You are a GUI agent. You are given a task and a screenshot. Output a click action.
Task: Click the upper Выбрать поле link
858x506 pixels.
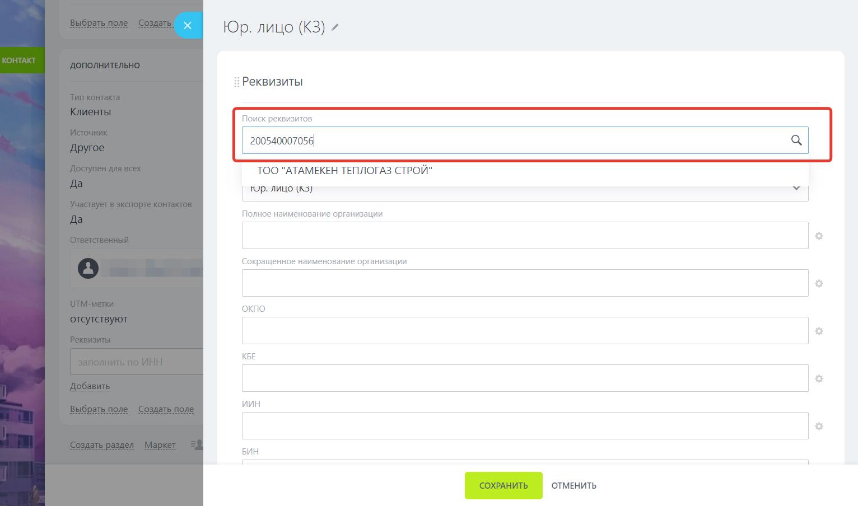(99, 23)
